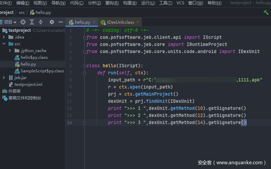This screenshot has width=271, height=169.
Task: Open project panel settings gear
Action: point(52,22)
